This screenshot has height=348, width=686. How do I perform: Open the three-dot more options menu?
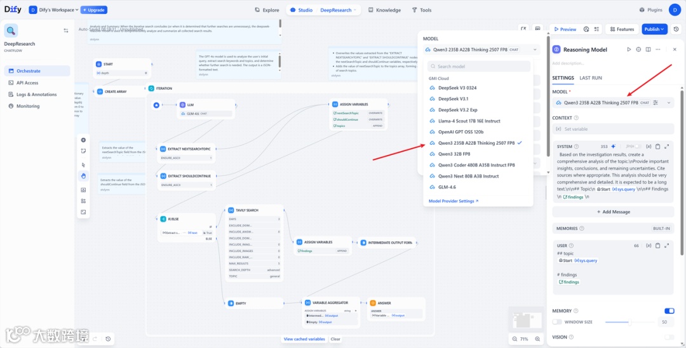click(657, 50)
